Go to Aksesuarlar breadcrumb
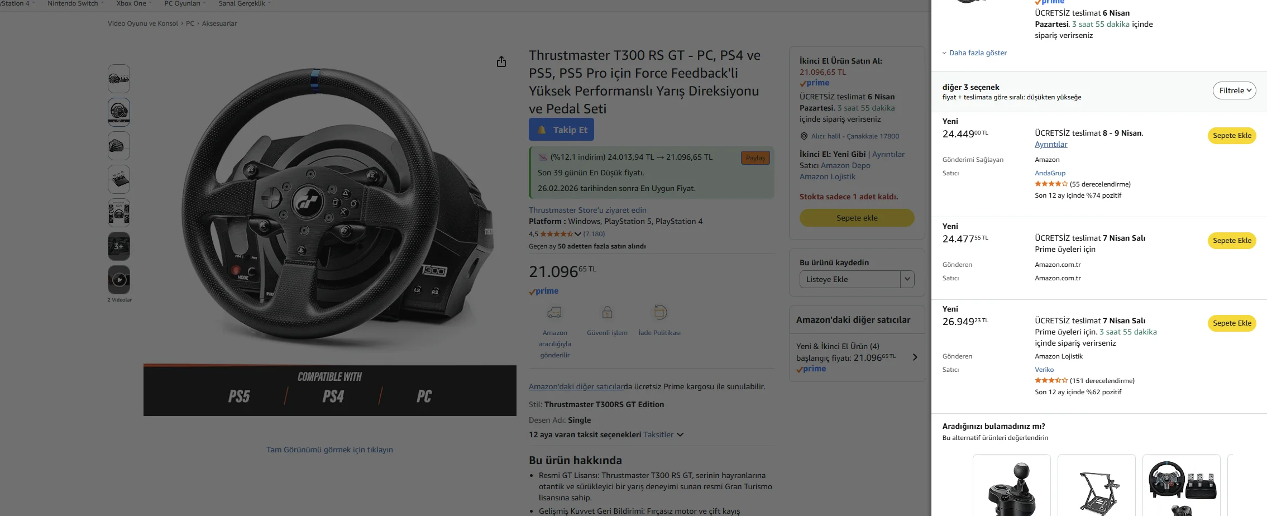Image resolution: width=1267 pixels, height=516 pixels. (x=219, y=23)
